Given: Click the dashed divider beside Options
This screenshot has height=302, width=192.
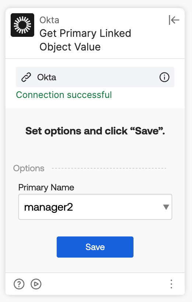Looking at the screenshot, I should pyautogui.click(x=109, y=168).
